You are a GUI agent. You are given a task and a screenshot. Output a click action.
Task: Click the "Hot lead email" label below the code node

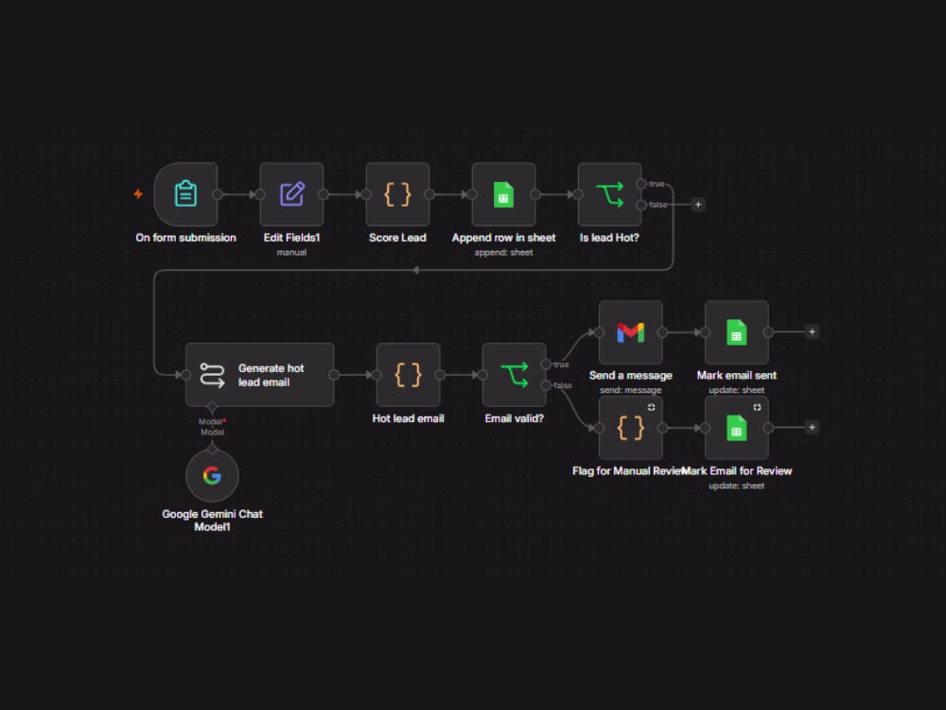pyautogui.click(x=408, y=418)
